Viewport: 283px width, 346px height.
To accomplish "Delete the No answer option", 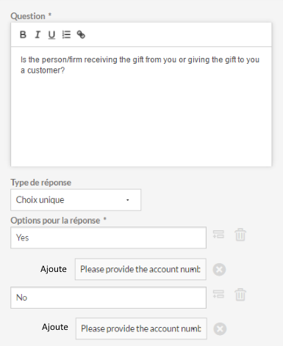I will tap(240, 295).
